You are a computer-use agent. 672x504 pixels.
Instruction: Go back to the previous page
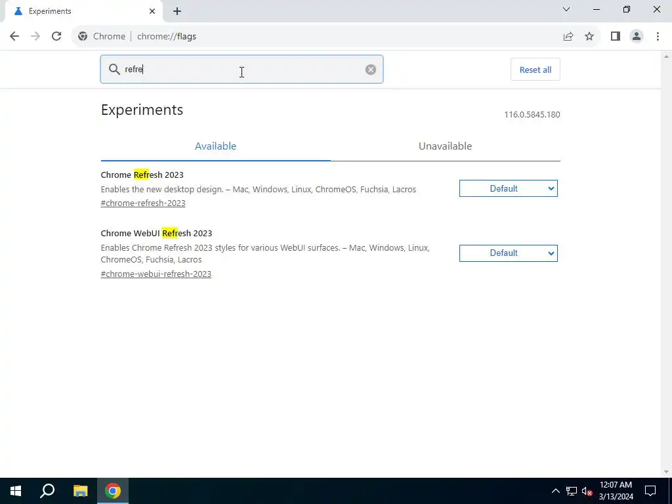14,37
